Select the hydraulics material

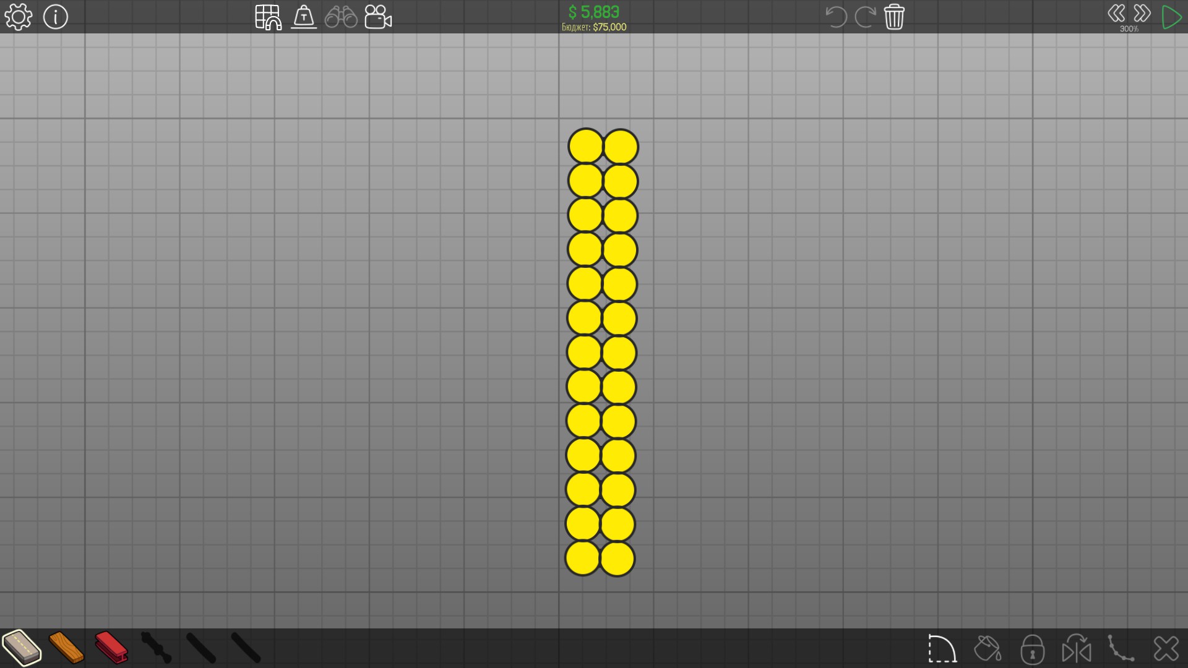tap(156, 648)
